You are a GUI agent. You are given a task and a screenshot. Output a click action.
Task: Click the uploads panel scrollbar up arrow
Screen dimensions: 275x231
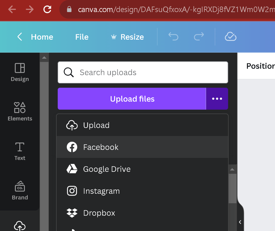(x=232, y=169)
